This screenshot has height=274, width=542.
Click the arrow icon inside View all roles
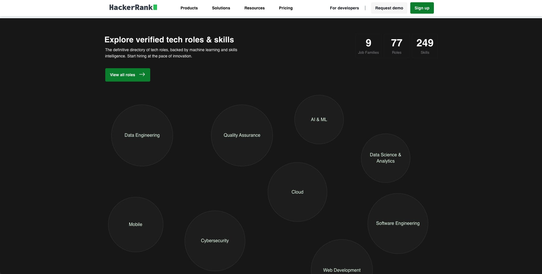142,74
